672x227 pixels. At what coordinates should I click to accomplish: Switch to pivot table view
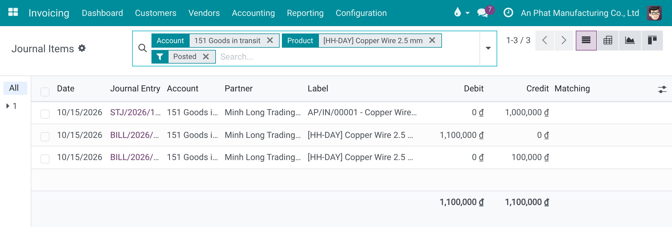click(608, 40)
